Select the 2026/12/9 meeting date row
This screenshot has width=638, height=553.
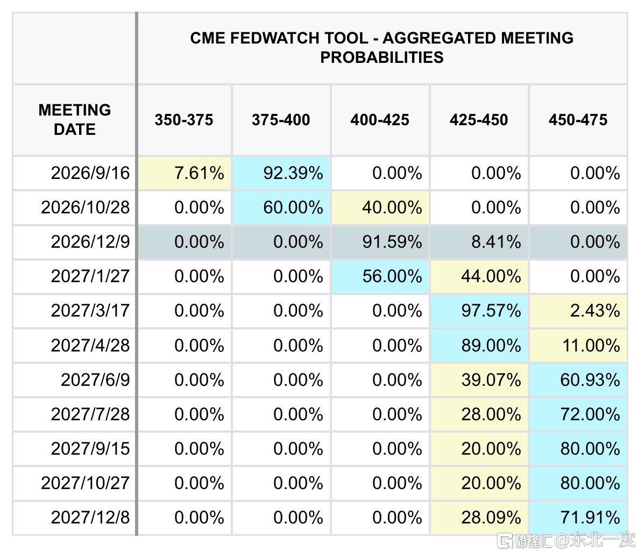tap(320, 242)
